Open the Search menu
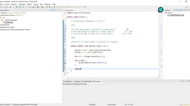Viewport: 190px width, 106px height. 29,4
